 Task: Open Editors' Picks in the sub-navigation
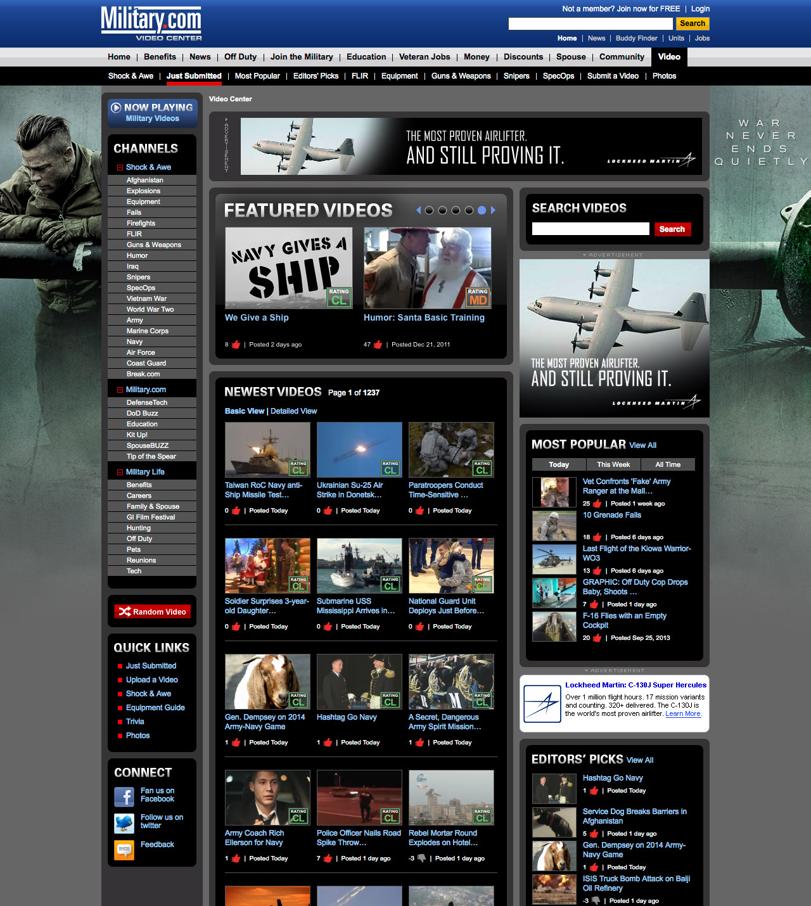point(316,76)
